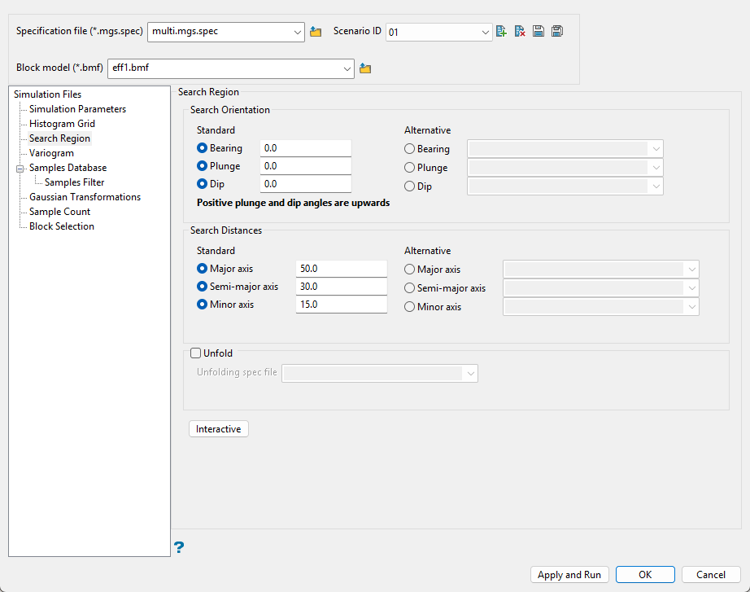Click the Cancel button
Screen dimensions: 750x592
click(x=710, y=575)
